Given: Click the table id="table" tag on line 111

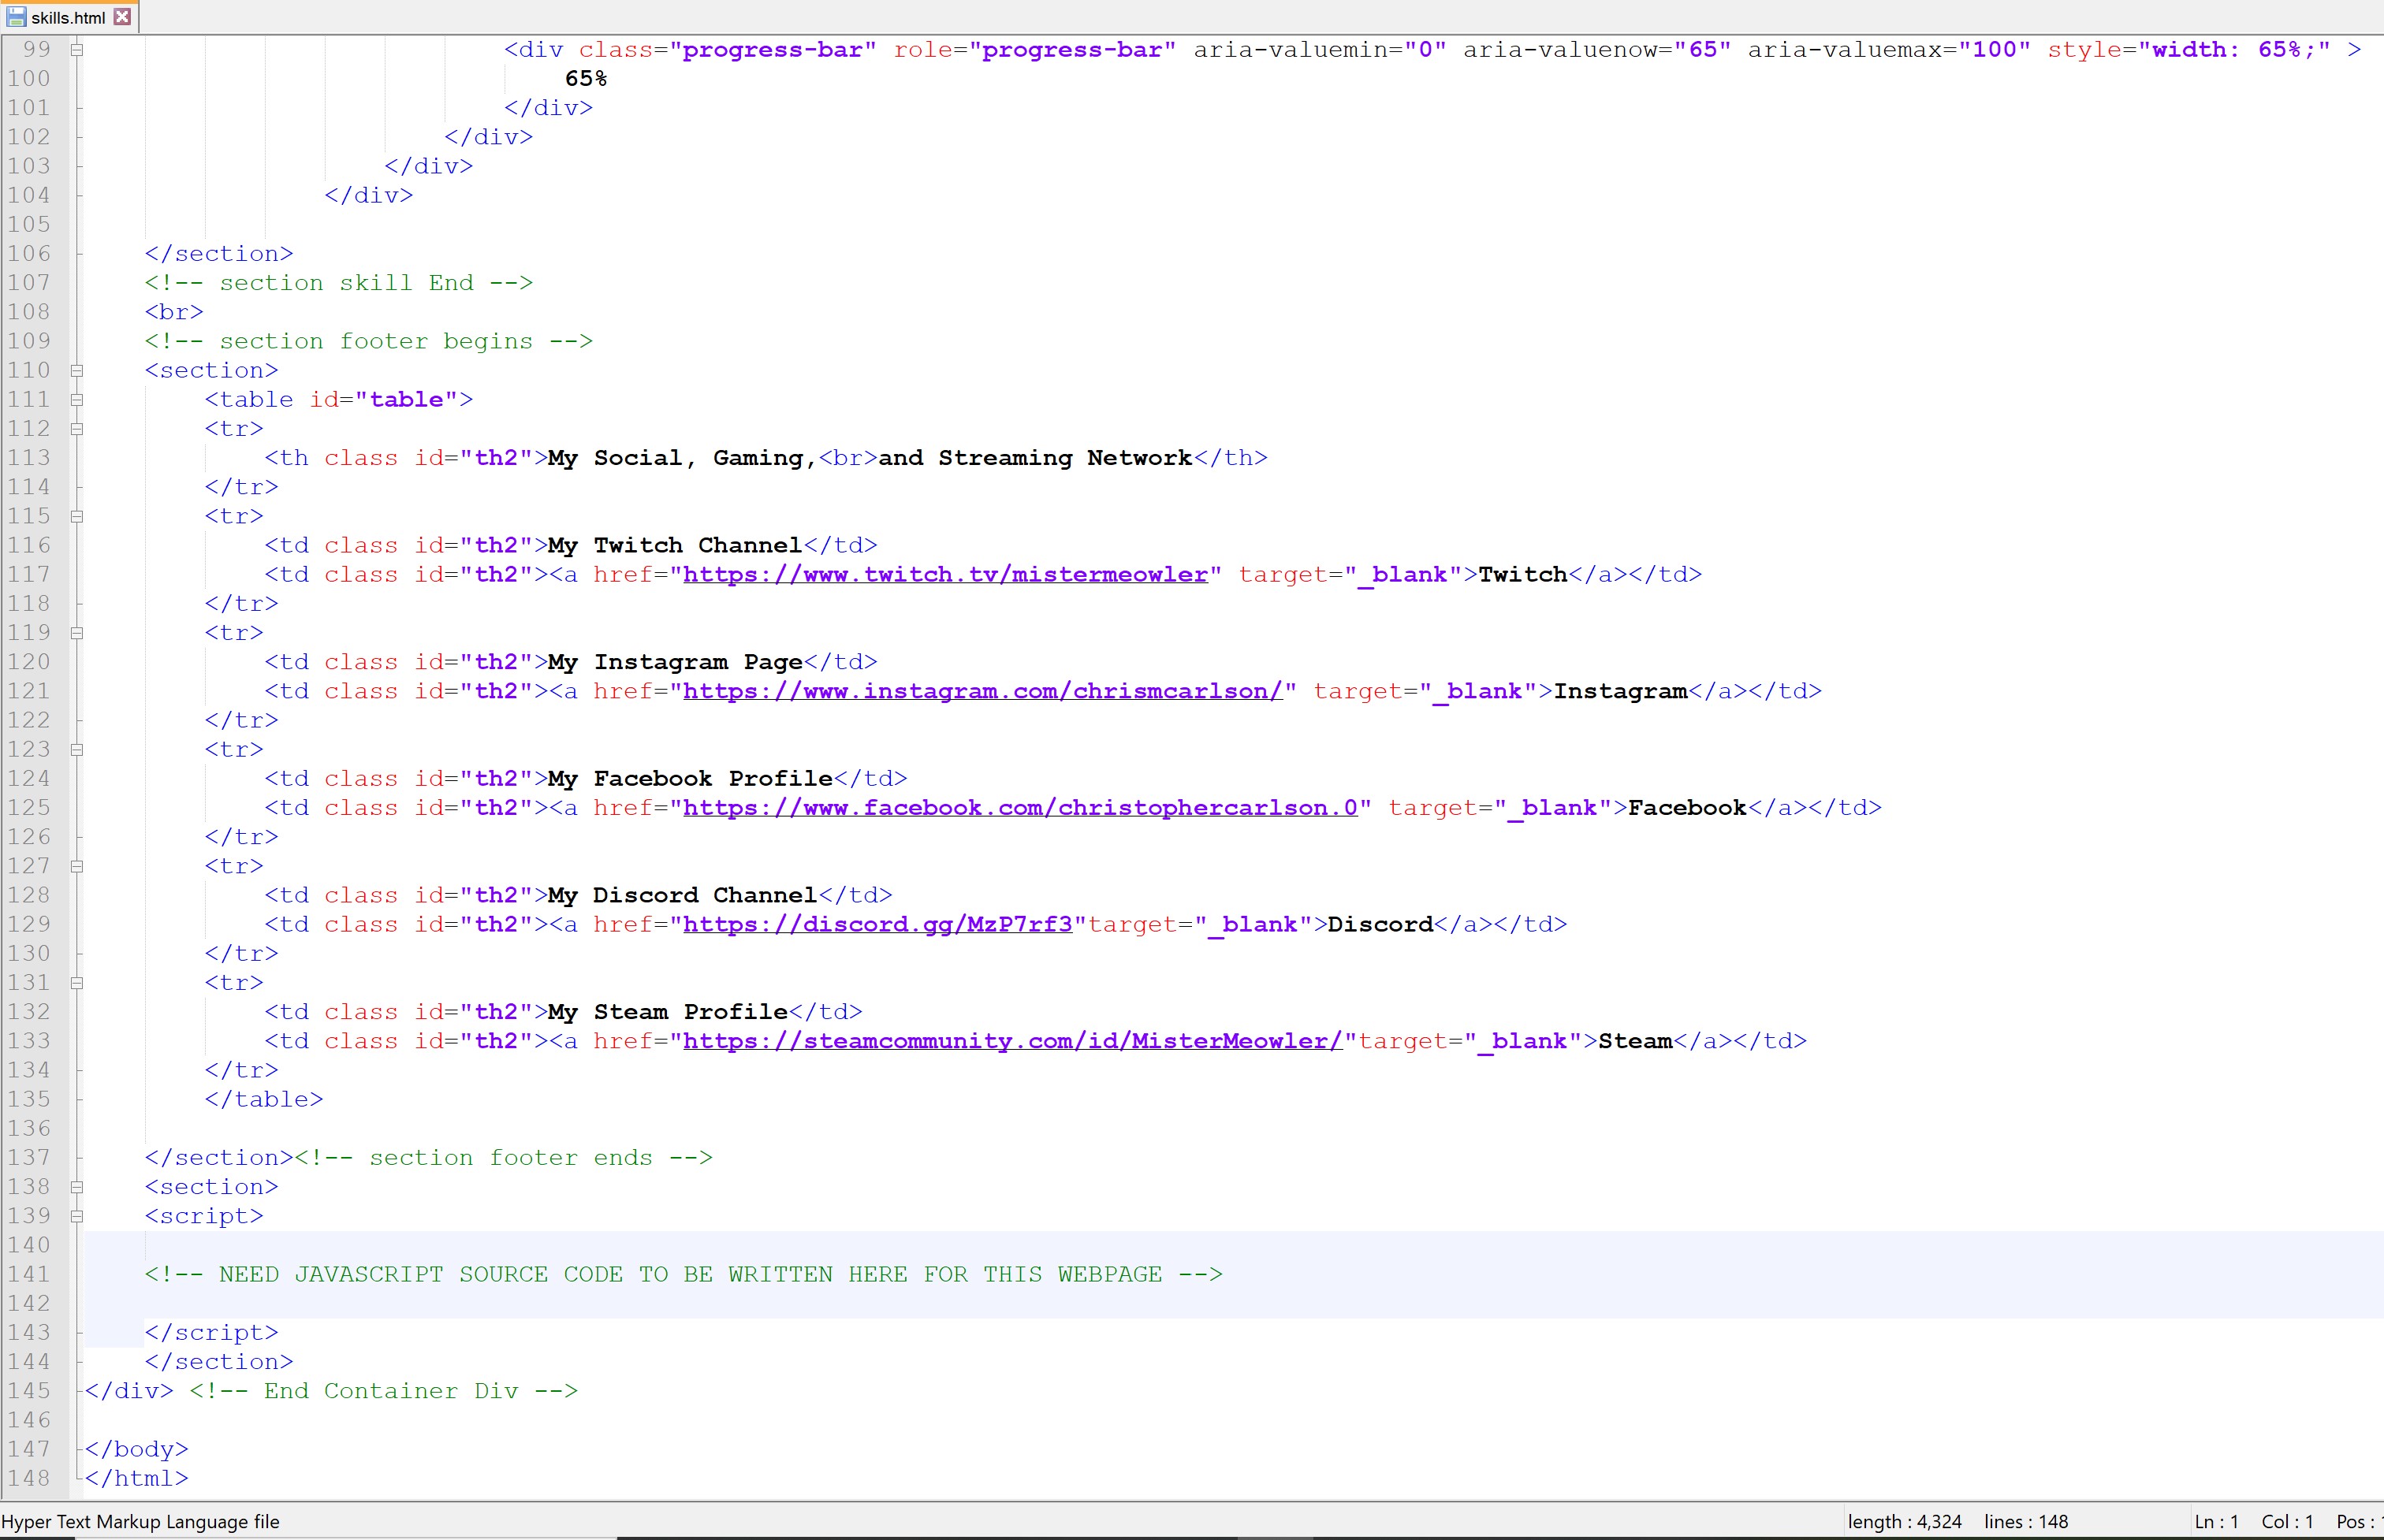Looking at the screenshot, I should pyautogui.click(x=339, y=399).
